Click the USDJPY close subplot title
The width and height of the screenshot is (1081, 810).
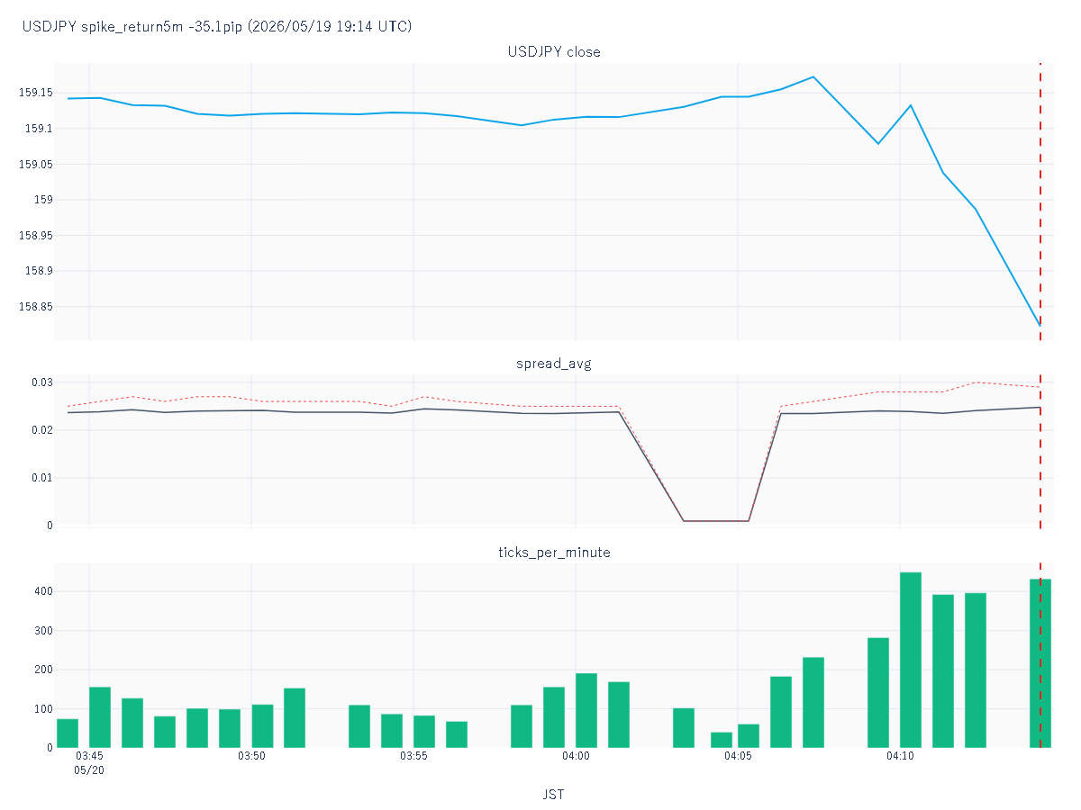(x=554, y=52)
